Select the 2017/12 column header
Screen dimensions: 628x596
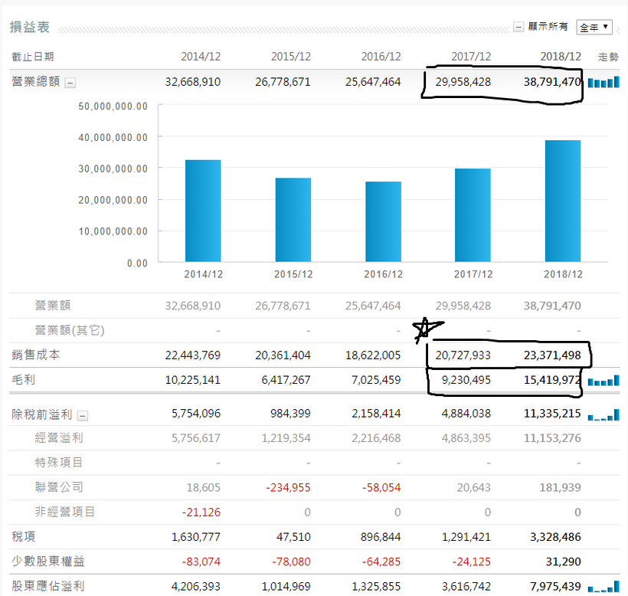click(x=471, y=57)
